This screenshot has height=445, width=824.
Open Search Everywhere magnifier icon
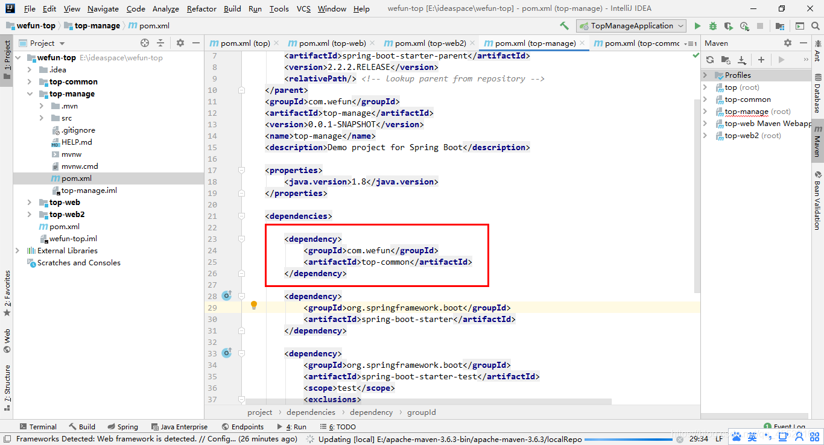[815, 26]
